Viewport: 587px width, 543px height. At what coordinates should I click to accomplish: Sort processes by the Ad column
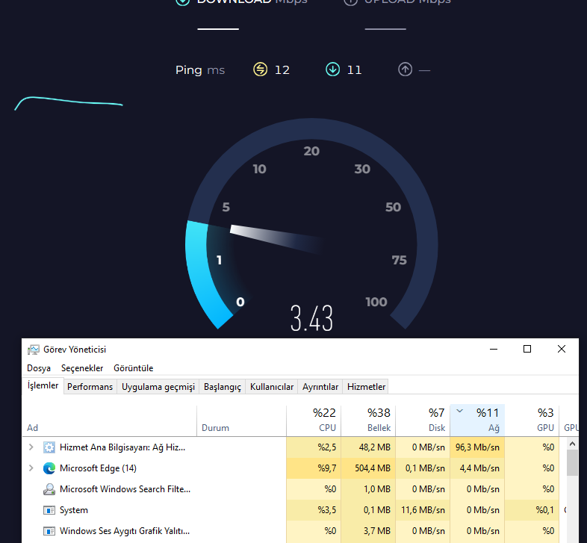(109, 421)
